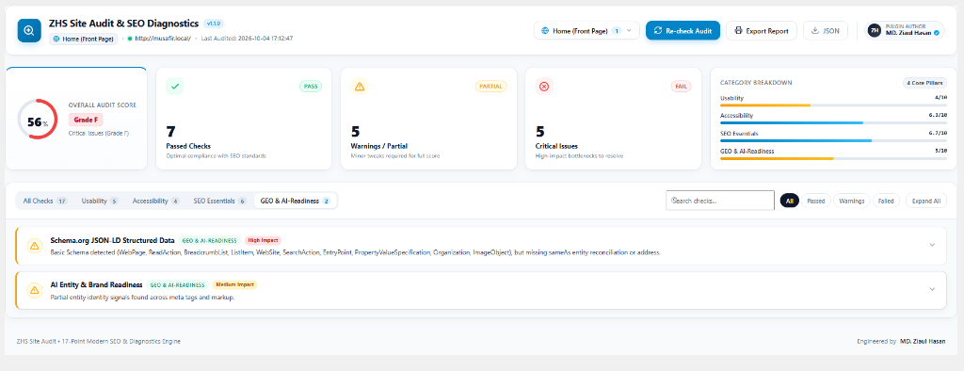Click the GEO & AI-Readiness progress bar in breakdown

click(x=833, y=158)
